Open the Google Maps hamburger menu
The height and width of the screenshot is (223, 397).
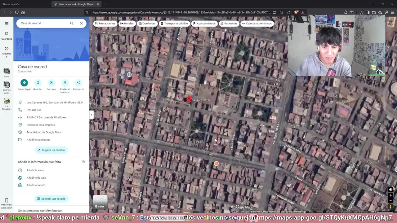7,23
